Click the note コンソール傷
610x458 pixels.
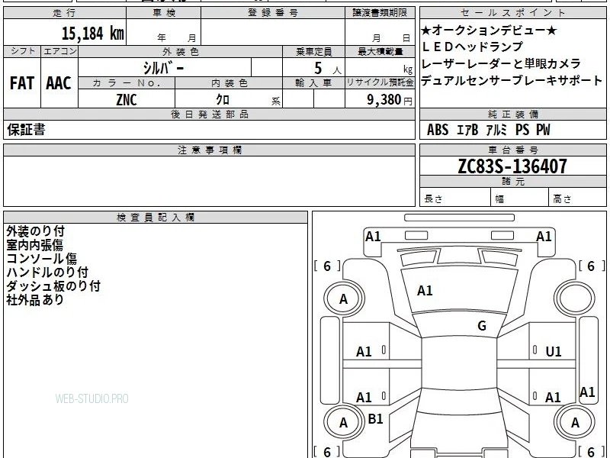tap(42, 259)
